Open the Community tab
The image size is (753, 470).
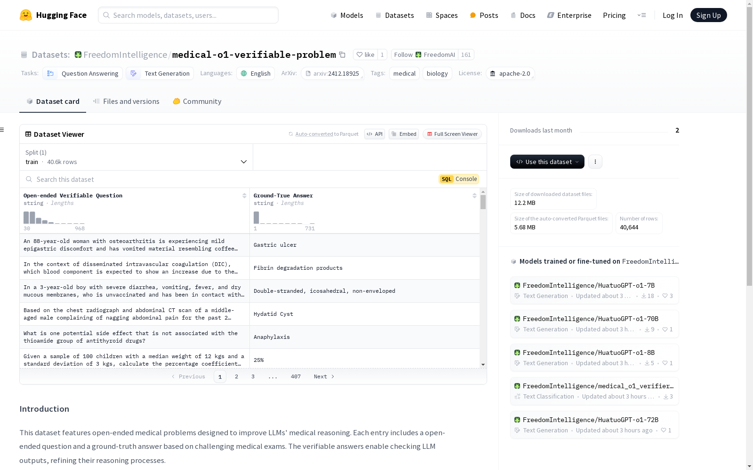[197, 102]
